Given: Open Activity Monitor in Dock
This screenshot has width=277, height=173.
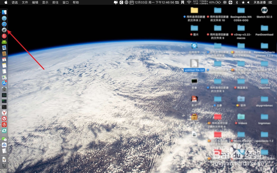Looking at the screenshot, I should 4,95.
